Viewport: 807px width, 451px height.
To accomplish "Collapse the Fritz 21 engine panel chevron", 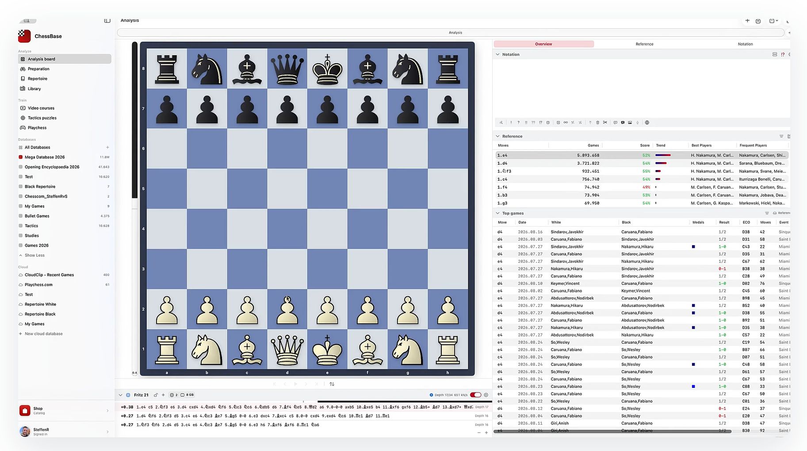I will coord(120,395).
